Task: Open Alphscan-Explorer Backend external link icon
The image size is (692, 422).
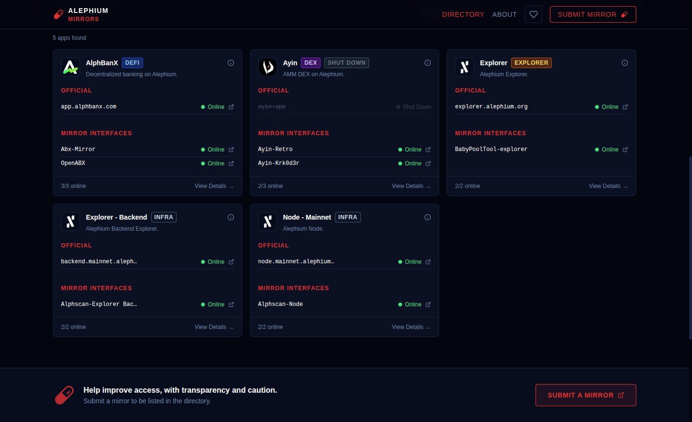Action: coord(231,305)
